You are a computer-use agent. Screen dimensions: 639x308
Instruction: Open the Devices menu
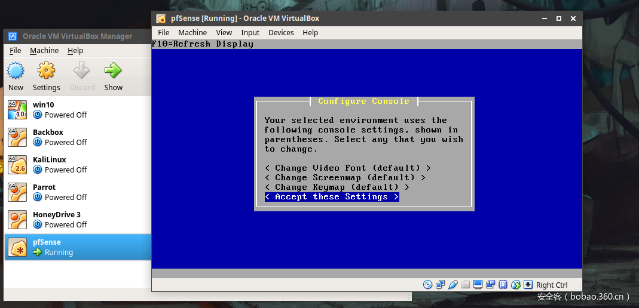pyautogui.click(x=281, y=33)
